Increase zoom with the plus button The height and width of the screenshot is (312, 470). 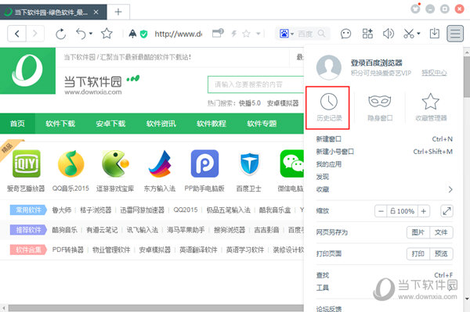click(424, 211)
